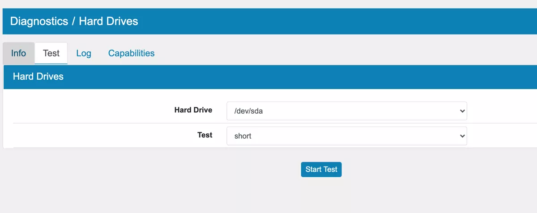Click the word 'Diagnostics' in the breadcrumb

pyautogui.click(x=38, y=21)
